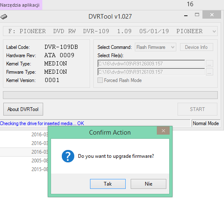Open the Select Command dropdown
224x198 pixels.
pos(156,47)
